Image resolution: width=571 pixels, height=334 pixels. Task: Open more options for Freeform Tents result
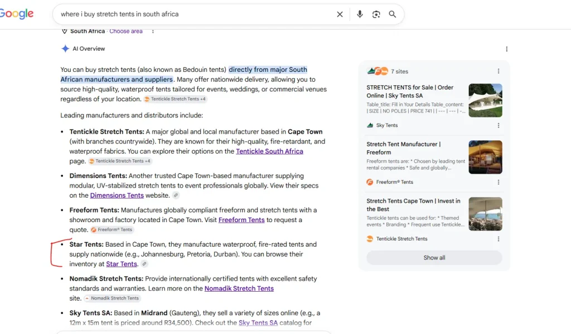499,182
